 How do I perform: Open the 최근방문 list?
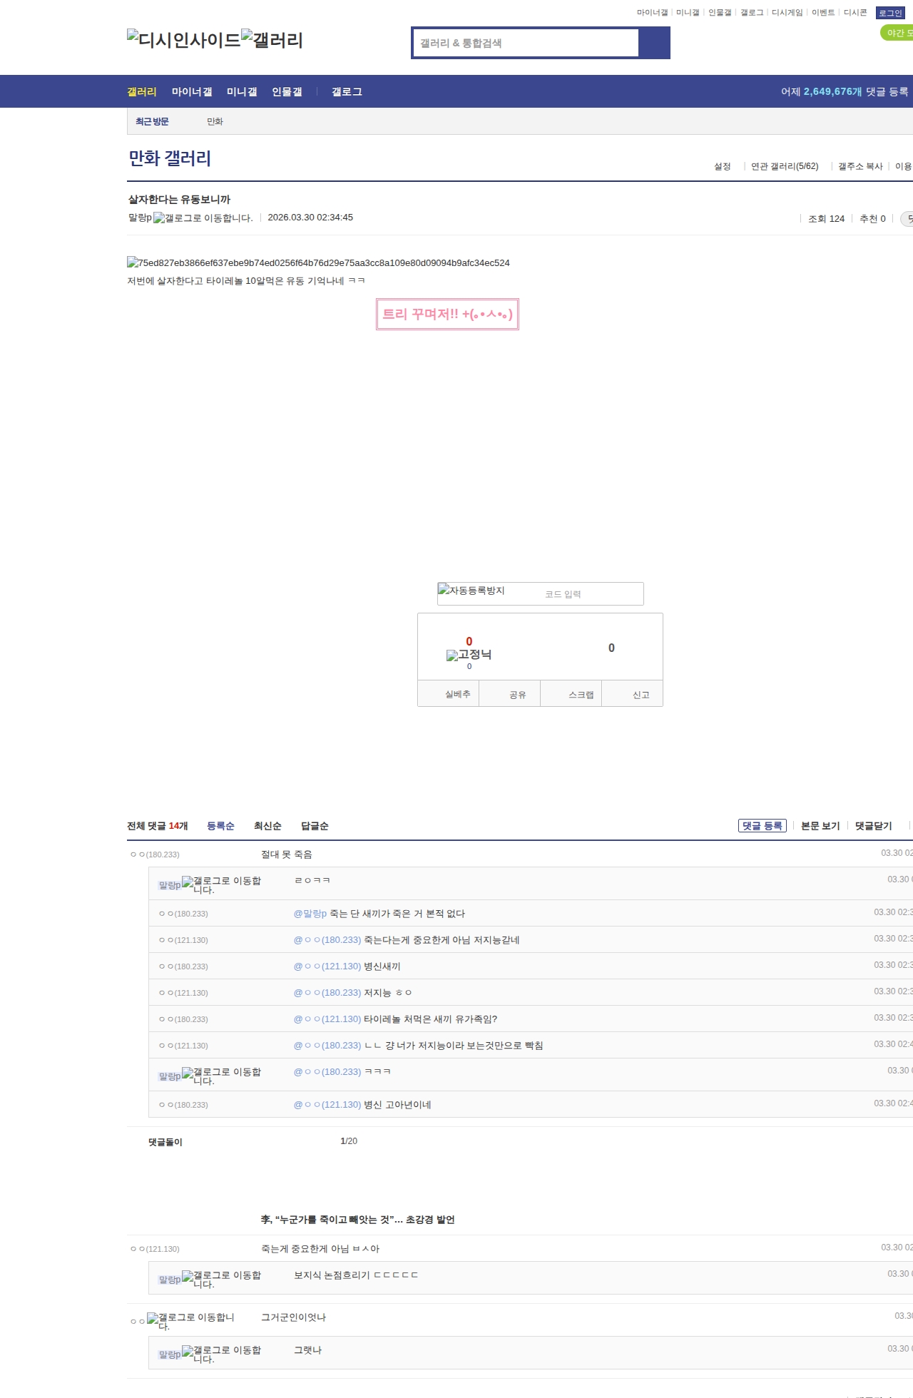point(152,122)
